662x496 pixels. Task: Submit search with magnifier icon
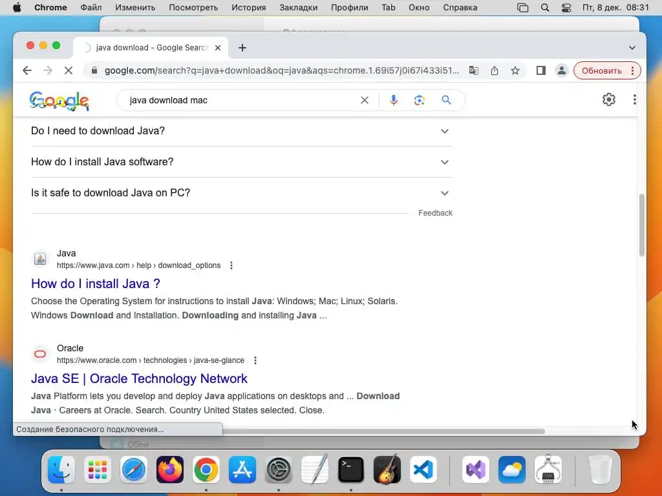446,100
